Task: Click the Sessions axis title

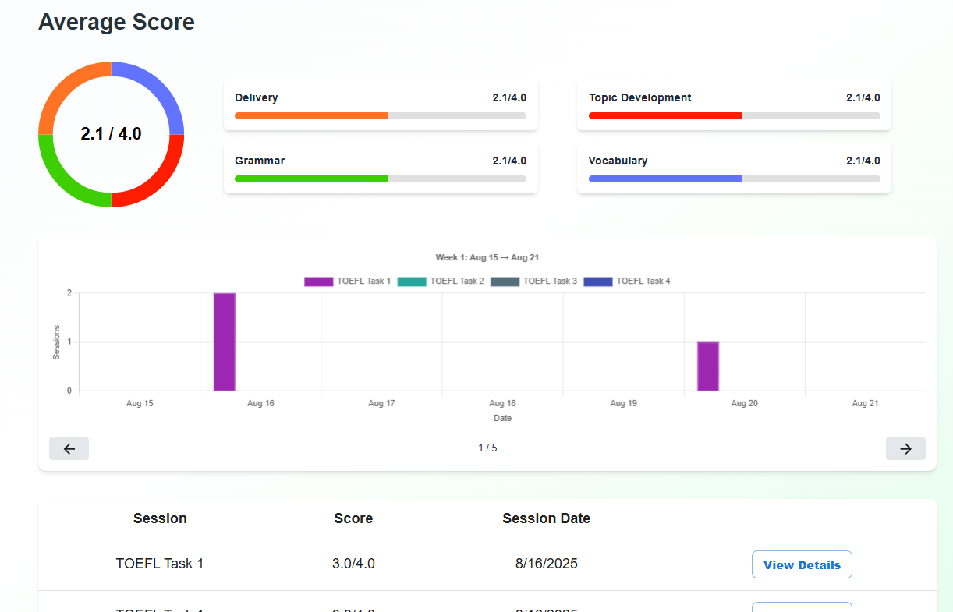Action: (56, 342)
